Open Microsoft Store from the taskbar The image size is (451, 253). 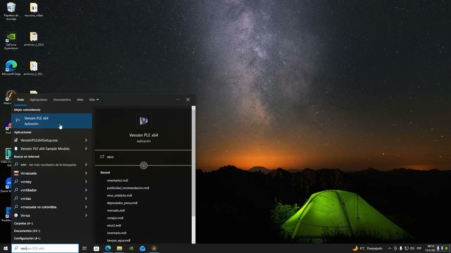[96, 248]
